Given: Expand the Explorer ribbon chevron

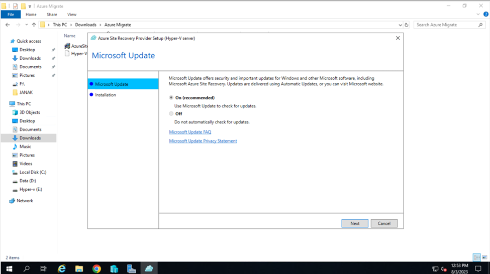Looking at the screenshot, I should (478, 15).
